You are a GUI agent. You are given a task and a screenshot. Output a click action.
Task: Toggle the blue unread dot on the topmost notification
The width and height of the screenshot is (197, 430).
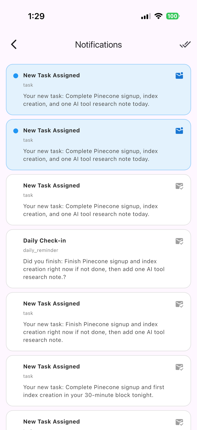click(x=16, y=76)
